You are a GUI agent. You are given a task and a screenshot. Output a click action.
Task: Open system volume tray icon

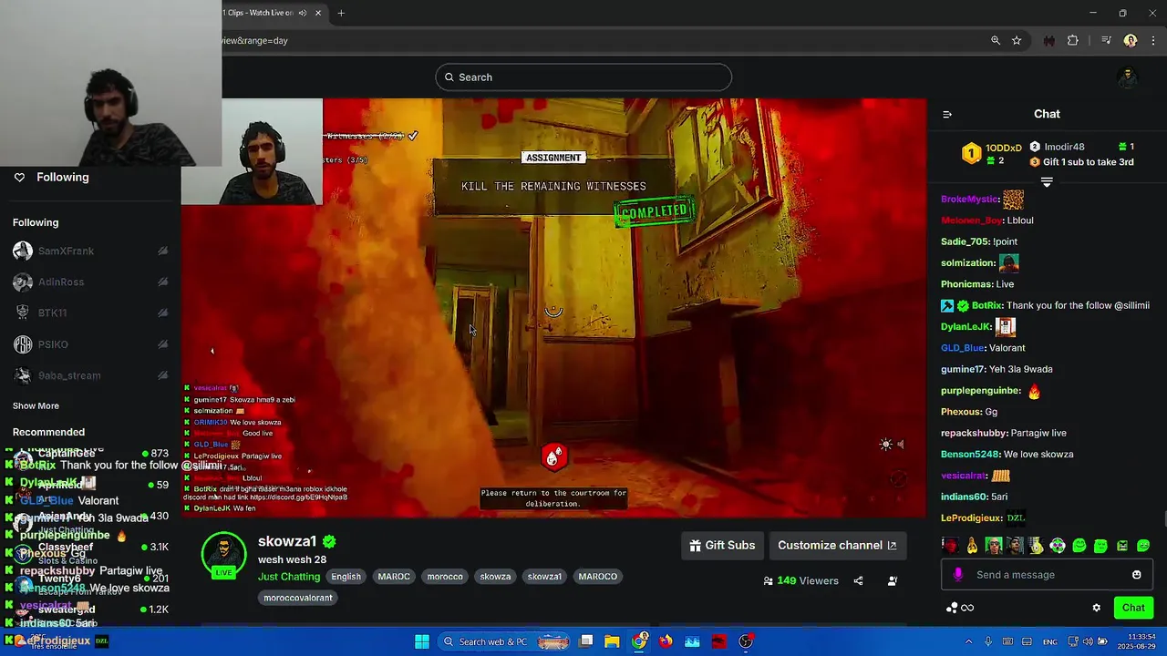pos(1090,642)
